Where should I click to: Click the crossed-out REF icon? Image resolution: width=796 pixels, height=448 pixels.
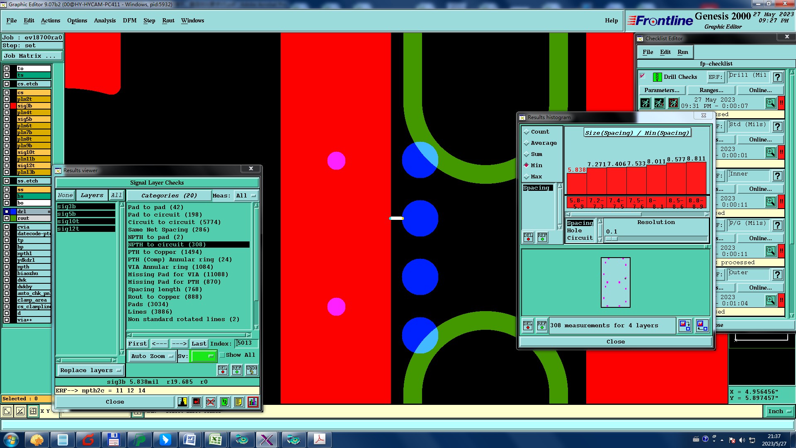211,402
